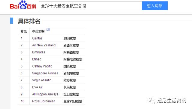Open the [2] reference link

tap(48, 30)
